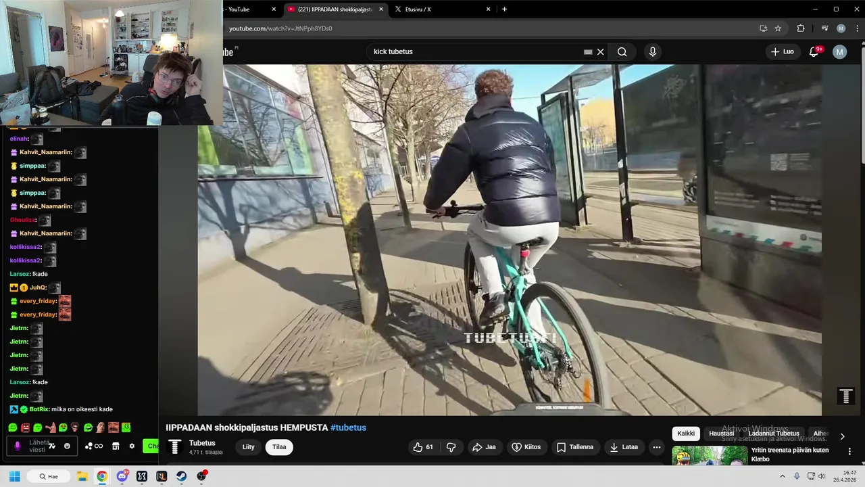Install app icon in address bar
The width and height of the screenshot is (865, 487).
click(x=763, y=28)
